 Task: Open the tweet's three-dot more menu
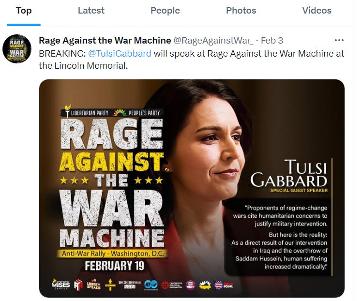pos(339,40)
